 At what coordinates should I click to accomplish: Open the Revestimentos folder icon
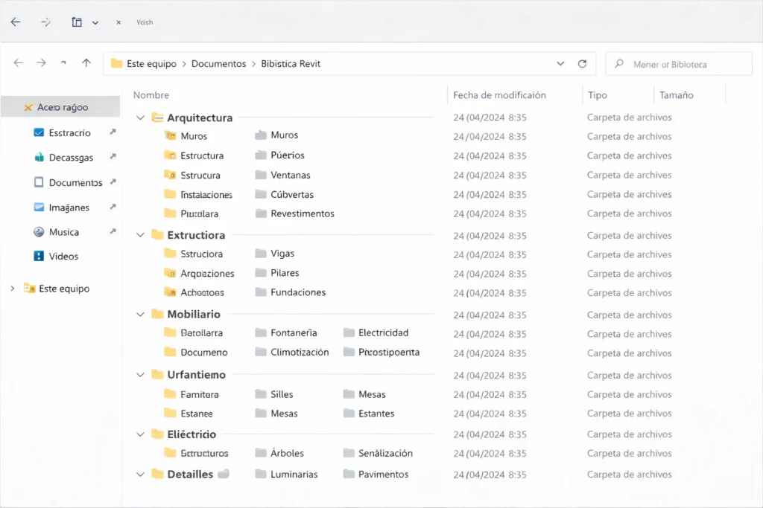point(261,213)
